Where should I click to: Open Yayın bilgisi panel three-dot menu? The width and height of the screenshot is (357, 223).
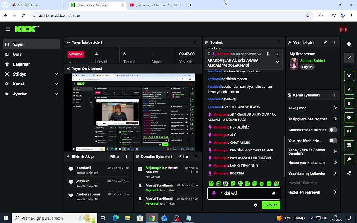(334, 42)
